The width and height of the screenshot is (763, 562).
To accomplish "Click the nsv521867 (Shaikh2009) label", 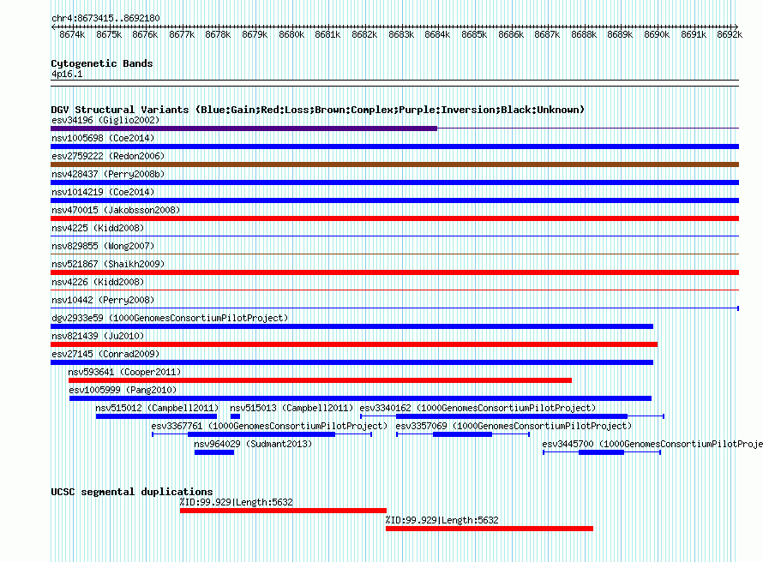I will [x=108, y=264].
